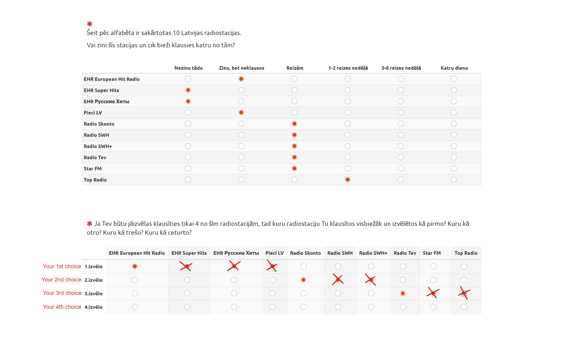Choose '3-6 reizes nedēļā' for Radio SWH
Image resolution: width=570 pixels, height=346 pixels.
point(401,135)
